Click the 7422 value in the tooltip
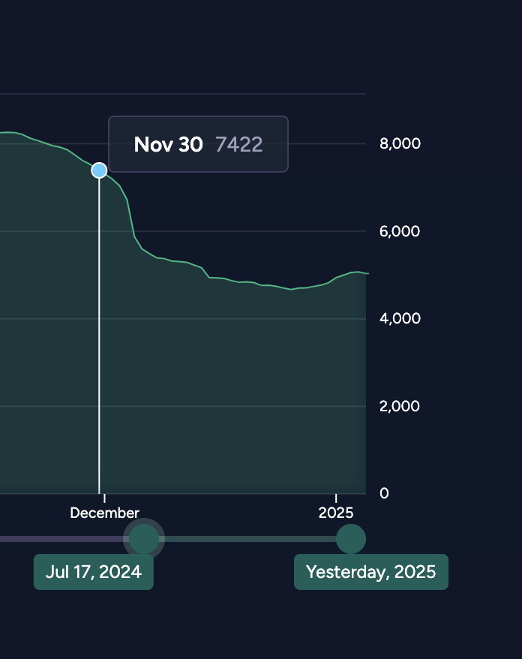The width and height of the screenshot is (522, 659). tap(239, 145)
